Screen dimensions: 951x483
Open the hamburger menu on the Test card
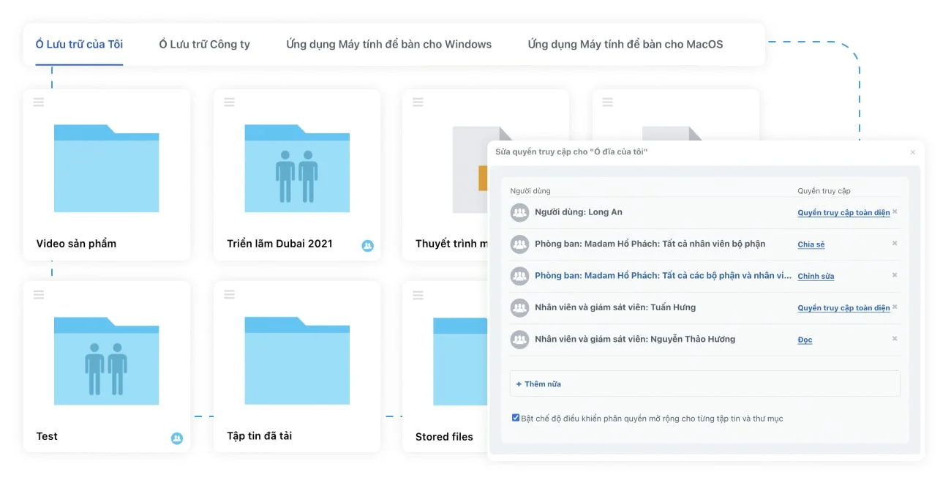coord(39,295)
